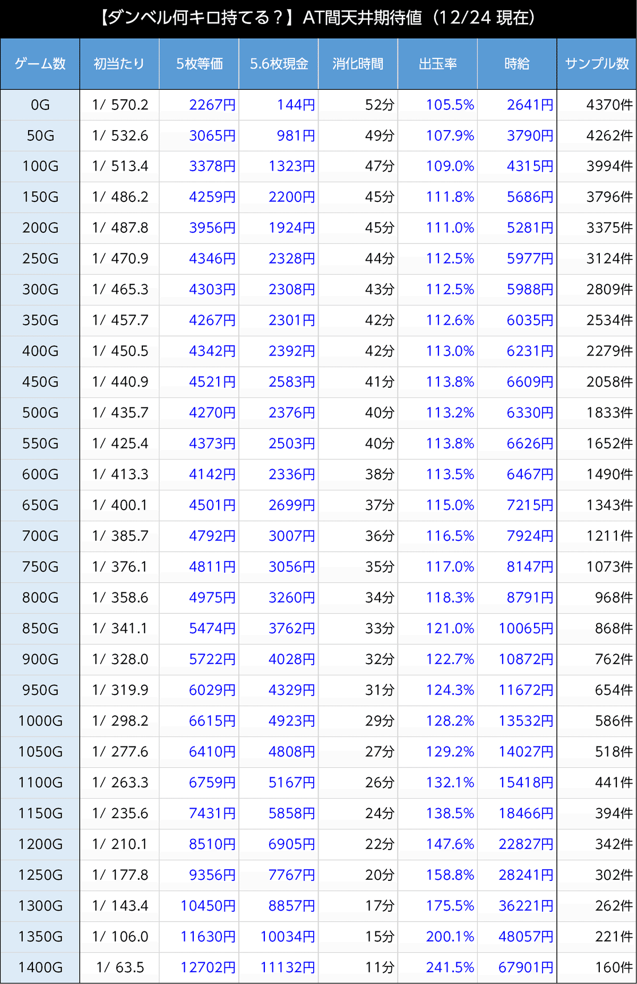Select the 200G row label
637x984 pixels.
40,228
